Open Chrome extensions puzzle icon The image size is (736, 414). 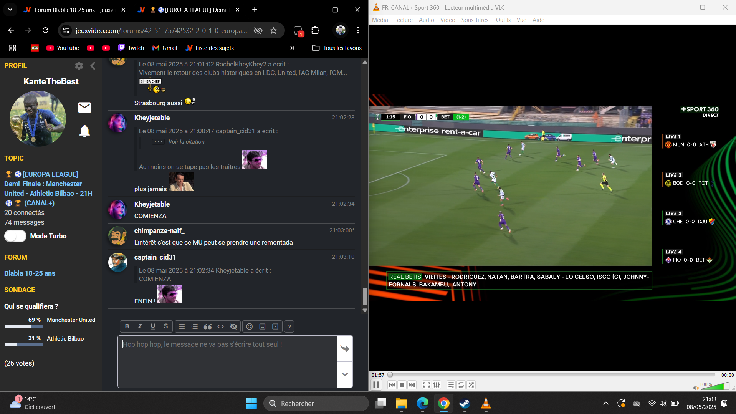pos(315,30)
